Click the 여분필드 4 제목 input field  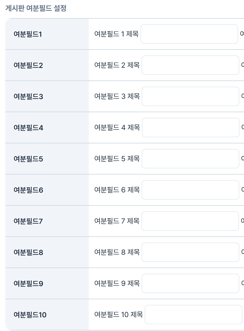click(x=191, y=128)
